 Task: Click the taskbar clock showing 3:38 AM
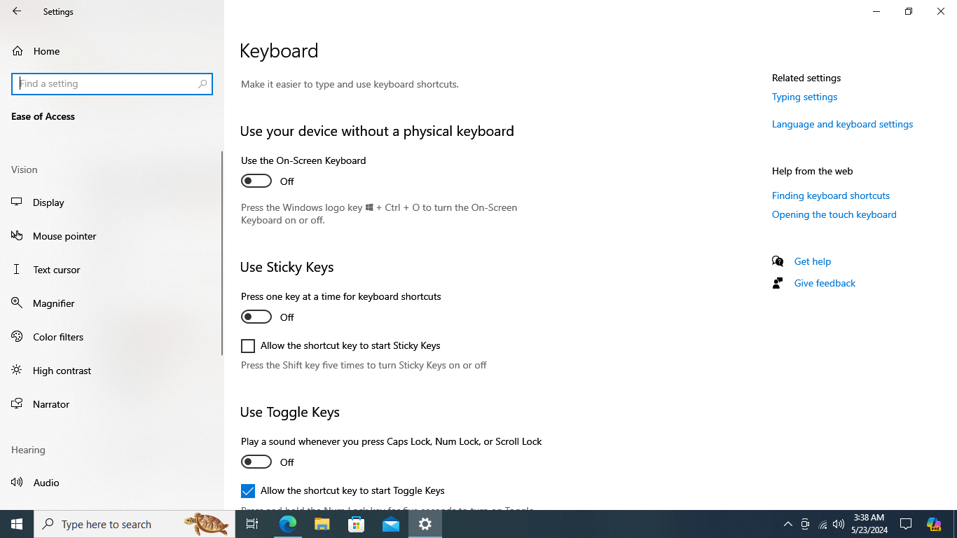click(x=869, y=524)
